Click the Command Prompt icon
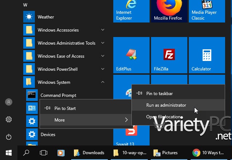The image size is (232, 160). click(x=32, y=95)
